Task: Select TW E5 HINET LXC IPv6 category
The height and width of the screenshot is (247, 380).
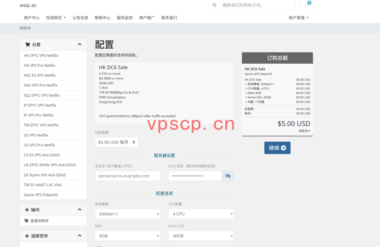Action: 53,185
